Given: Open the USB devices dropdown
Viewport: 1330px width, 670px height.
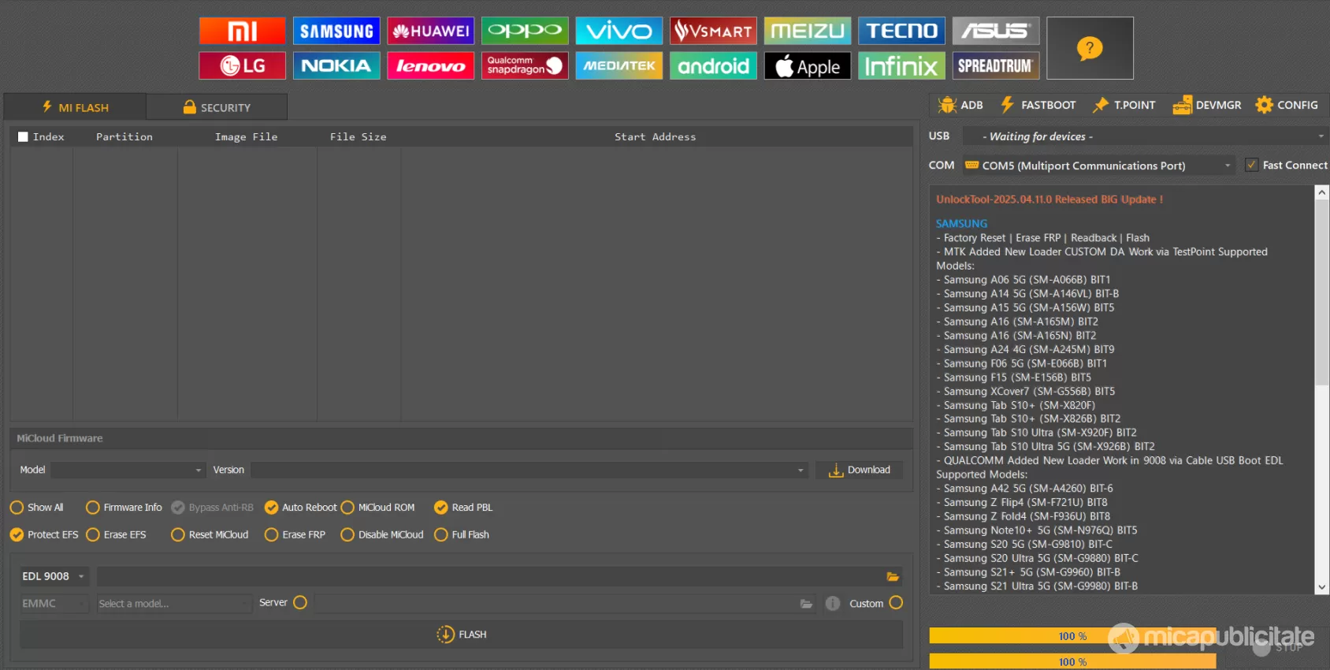Looking at the screenshot, I should [x=1146, y=136].
